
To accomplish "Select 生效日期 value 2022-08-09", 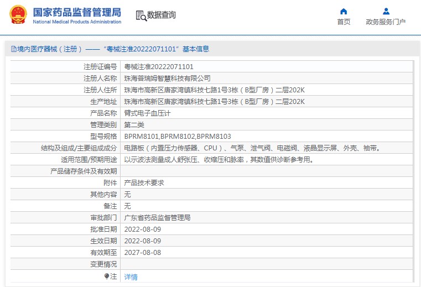I will (143, 241).
